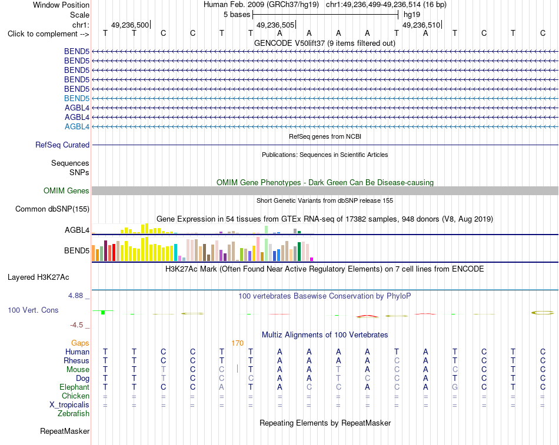Viewport: 559px width, 445px height.
Task: Open 'Publications: Sequences in Scientific Articles' title
Action: tap(325, 155)
